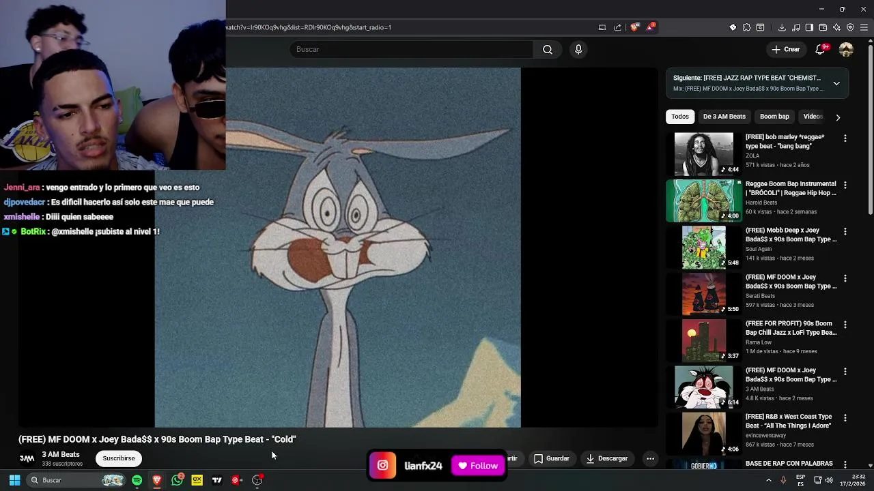Click the Brave Shields lion icon
874x491 pixels.
[635, 27]
